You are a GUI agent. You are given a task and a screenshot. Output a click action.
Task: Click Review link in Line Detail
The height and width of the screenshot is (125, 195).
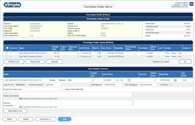coord(62,80)
